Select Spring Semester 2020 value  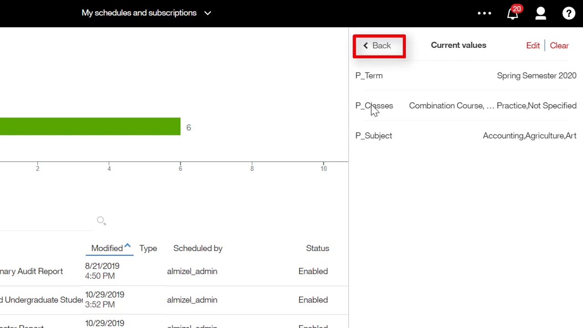tap(537, 76)
